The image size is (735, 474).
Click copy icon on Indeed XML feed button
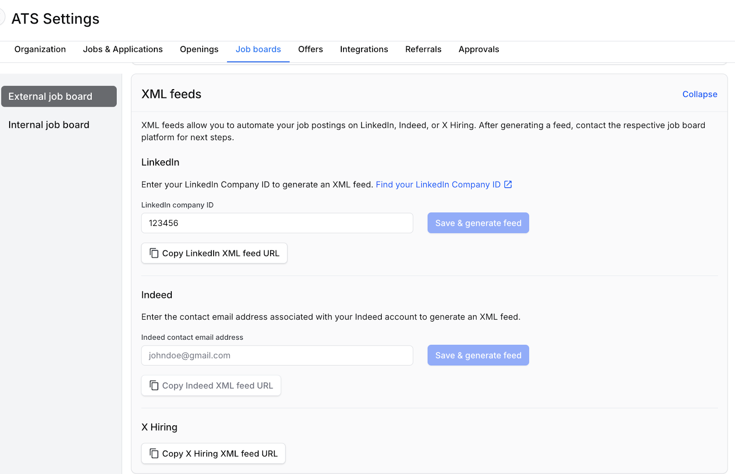(x=154, y=386)
